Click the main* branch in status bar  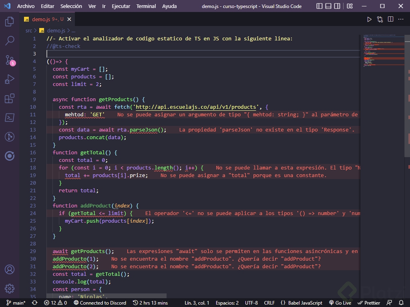click(x=16, y=303)
